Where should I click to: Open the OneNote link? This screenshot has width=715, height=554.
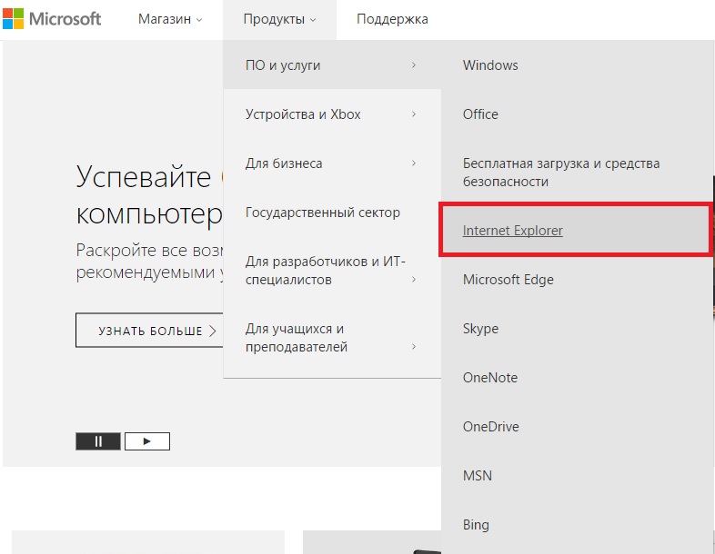pos(490,378)
